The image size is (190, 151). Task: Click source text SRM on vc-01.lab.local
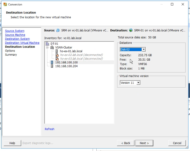(x=85, y=30)
